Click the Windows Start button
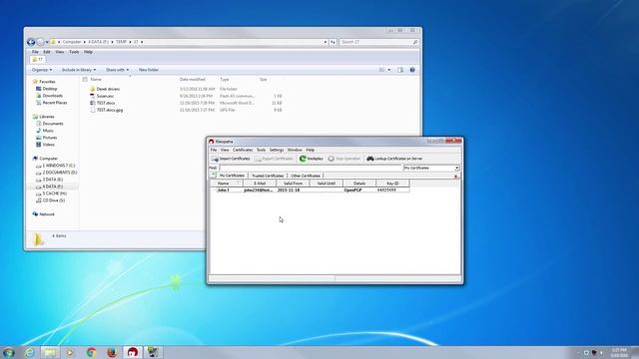Image resolution: width=639 pixels, height=359 pixels. 9,352
